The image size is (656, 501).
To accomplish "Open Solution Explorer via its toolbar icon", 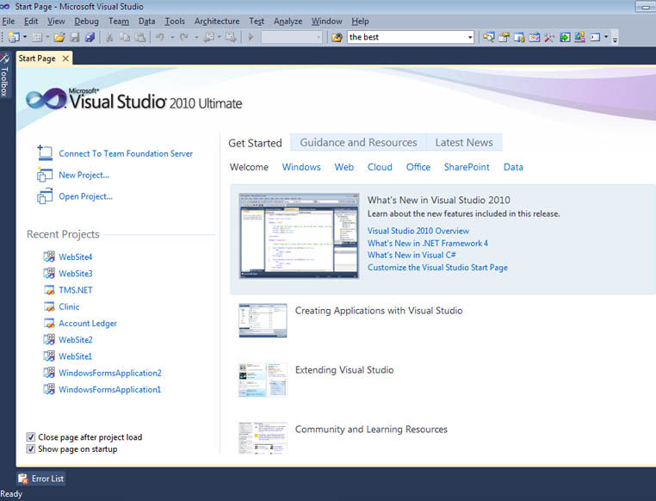I will tap(489, 37).
